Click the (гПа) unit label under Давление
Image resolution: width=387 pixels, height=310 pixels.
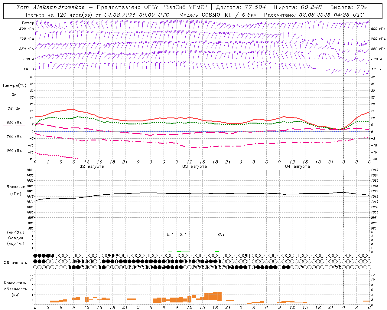click(x=16, y=194)
